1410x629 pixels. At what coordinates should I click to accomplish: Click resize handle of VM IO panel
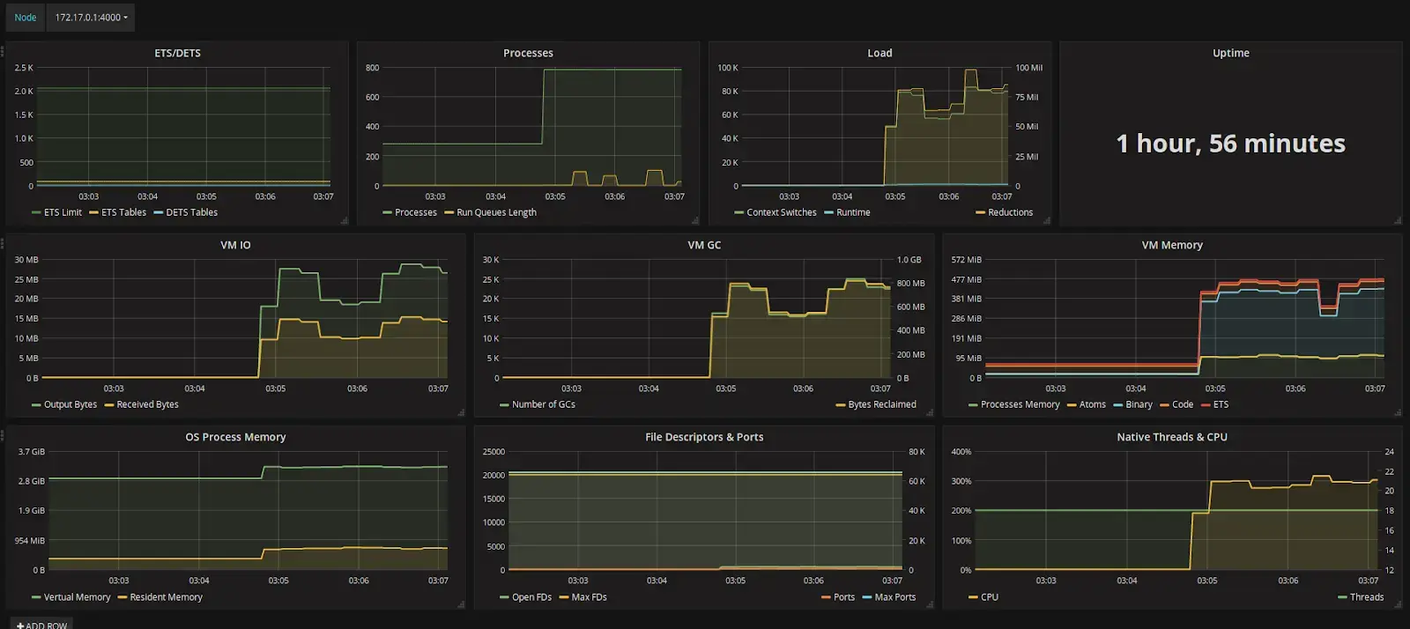pos(460,412)
